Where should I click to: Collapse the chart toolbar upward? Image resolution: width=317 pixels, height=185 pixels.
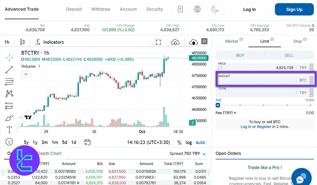click(204, 41)
